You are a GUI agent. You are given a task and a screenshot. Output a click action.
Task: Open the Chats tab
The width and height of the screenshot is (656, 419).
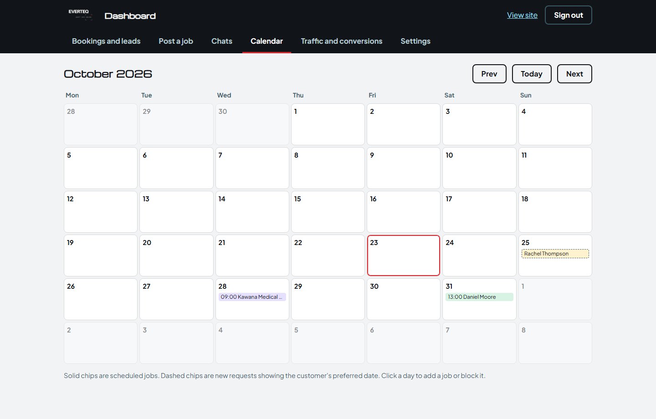(x=222, y=41)
